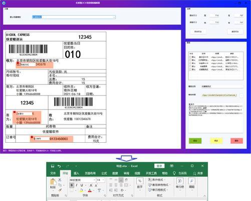Increase font size with larger A icon

point(91,185)
